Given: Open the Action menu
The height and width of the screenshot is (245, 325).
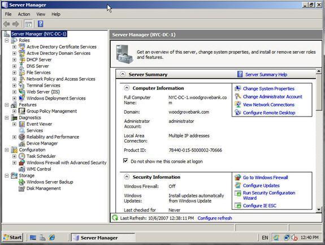Looking at the screenshot, I should 24,14.
